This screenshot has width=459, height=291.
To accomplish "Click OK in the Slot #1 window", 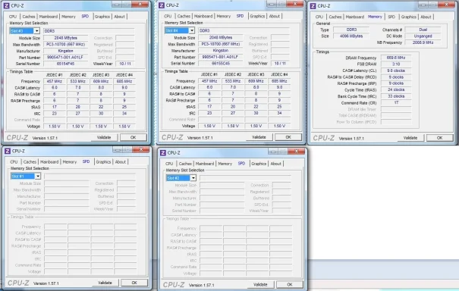I will [134, 283].
